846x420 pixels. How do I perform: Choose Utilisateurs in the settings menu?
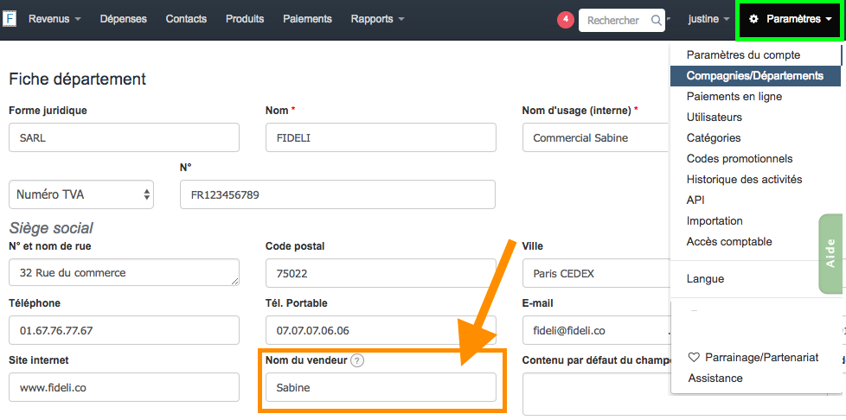[x=715, y=117]
